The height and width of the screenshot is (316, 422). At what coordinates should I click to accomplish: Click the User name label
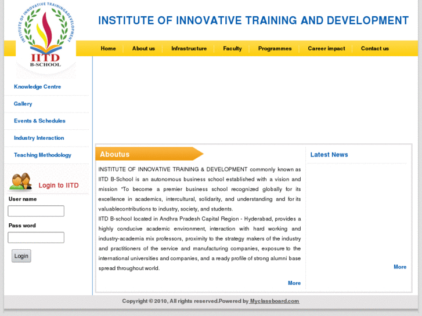pos(23,199)
